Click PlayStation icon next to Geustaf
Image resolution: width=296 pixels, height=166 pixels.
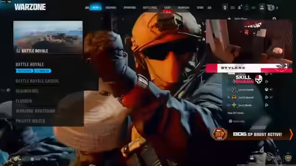click(266, 97)
